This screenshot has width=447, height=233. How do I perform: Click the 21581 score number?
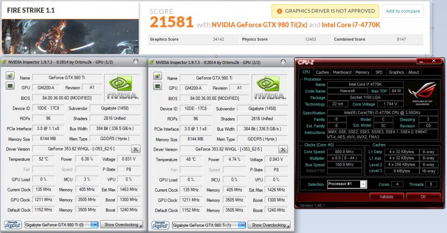pos(171,23)
